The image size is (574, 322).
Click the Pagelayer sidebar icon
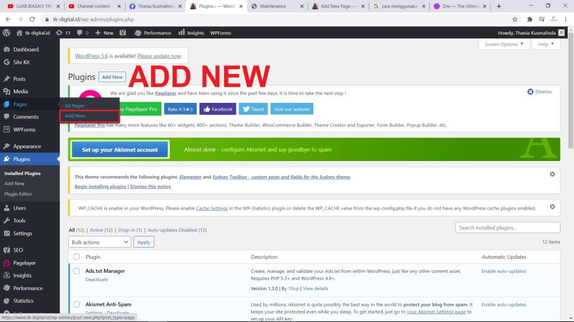[x=7, y=263]
